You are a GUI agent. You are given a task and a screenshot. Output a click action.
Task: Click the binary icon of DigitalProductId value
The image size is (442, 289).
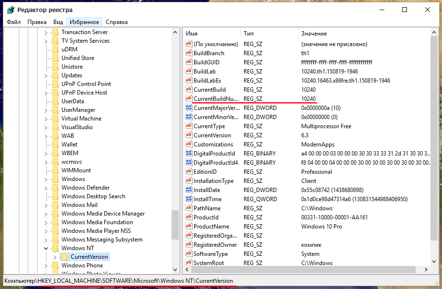click(x=189, y=153)
